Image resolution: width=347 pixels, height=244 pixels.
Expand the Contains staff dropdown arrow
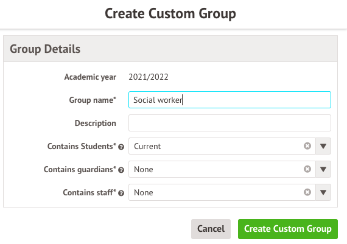pyautogui.click(x=323, y=192)
